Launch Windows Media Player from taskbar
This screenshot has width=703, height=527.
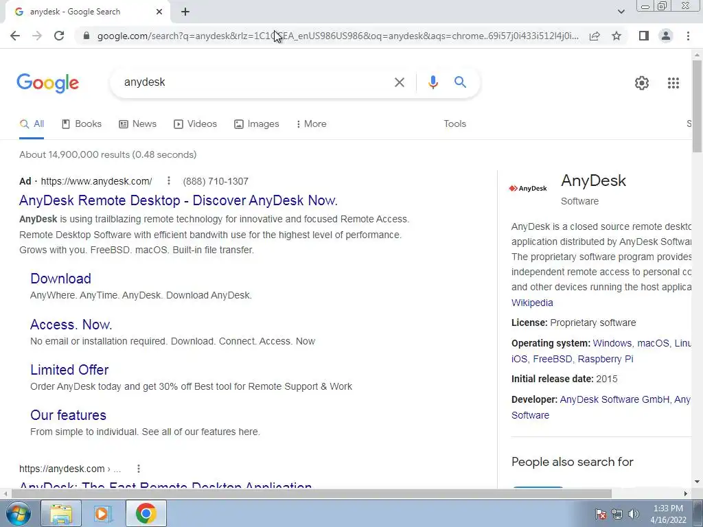point(103,513)
